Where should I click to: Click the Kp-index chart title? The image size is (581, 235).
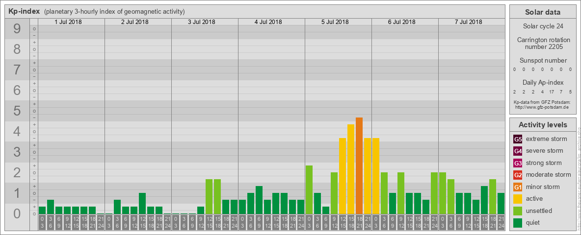point(25,11)
